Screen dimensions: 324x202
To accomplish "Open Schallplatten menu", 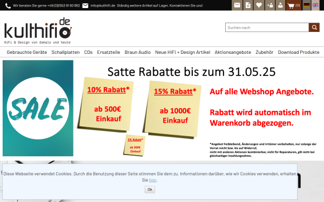I will pos(65,52).
